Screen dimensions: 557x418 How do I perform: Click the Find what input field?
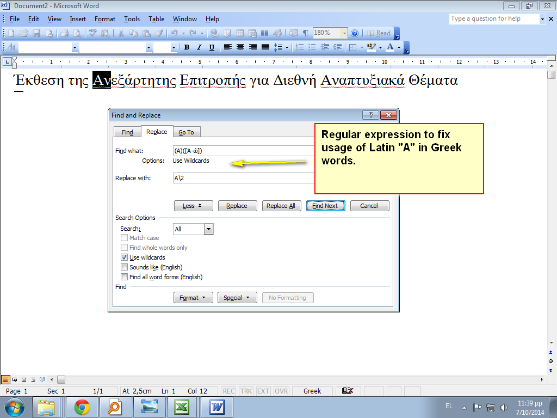[244, 151]
